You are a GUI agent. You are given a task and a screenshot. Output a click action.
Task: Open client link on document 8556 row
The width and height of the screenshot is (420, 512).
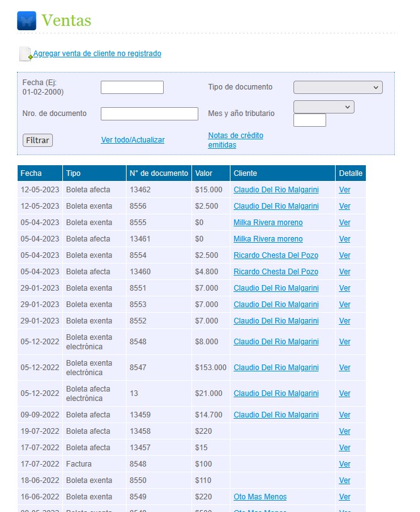pyautogui.click(x=276, y=206)
